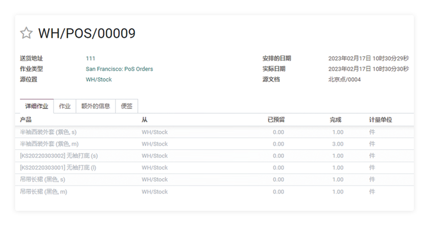
Task: Open the 便签 tab
Action: (127, 107)
